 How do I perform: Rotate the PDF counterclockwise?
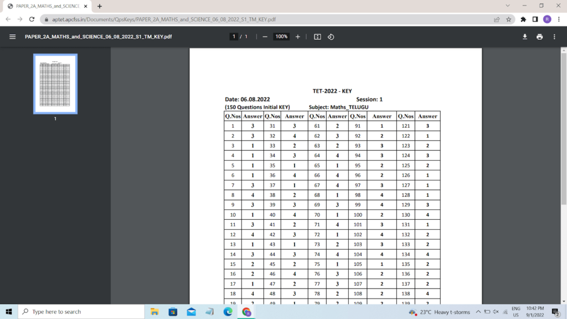coord(331,37)
